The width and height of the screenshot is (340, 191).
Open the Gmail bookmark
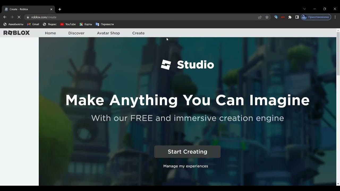[33, 24]
